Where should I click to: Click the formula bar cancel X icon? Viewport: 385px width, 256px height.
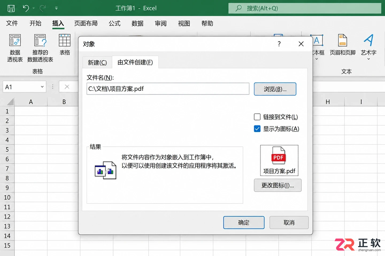tap(67, 87)
